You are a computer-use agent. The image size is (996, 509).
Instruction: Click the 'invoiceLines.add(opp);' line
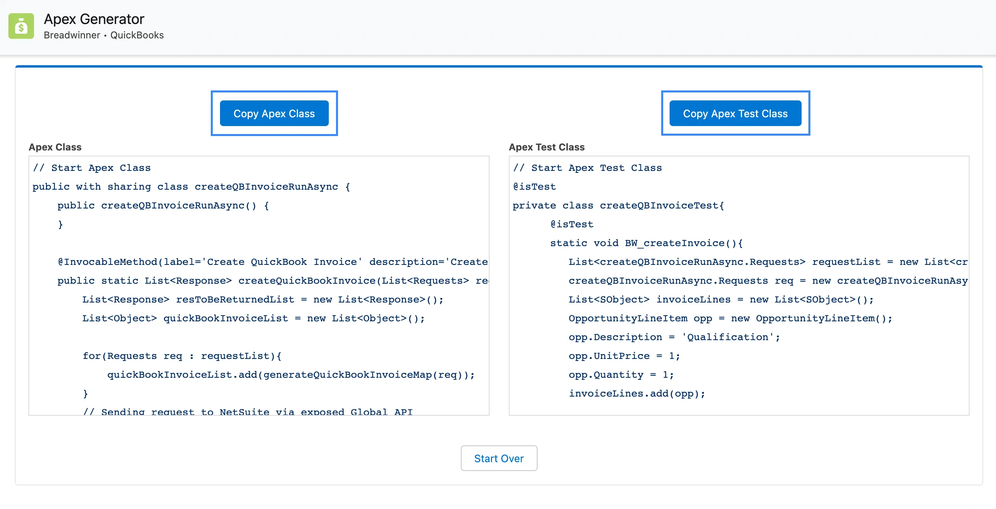coord(637,393)
